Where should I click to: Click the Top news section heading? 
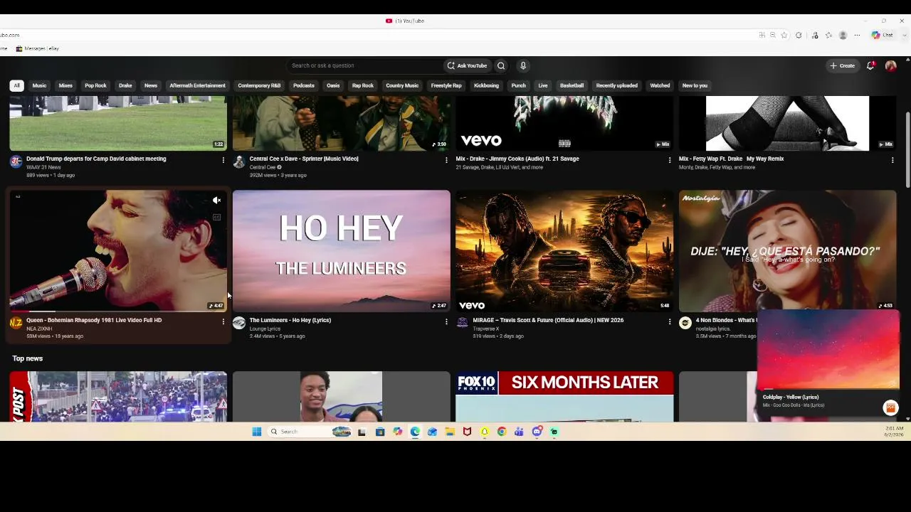28,358
